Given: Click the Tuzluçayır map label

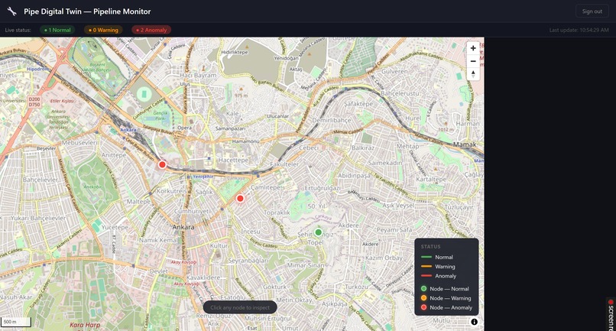Looking at the screenshot, I should coord(459,206).
